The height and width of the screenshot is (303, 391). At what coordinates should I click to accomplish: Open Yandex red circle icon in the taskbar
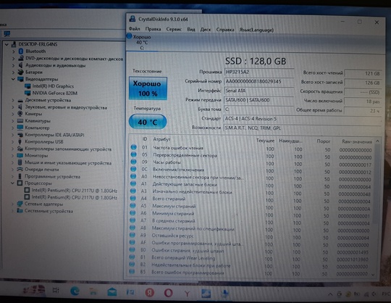pyautogui.click(x=150, y=292)
